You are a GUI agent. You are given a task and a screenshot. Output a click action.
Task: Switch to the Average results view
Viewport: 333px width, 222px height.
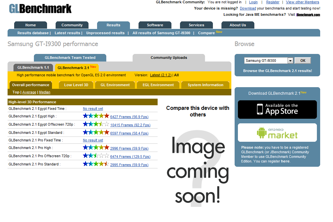coord(29,92)
